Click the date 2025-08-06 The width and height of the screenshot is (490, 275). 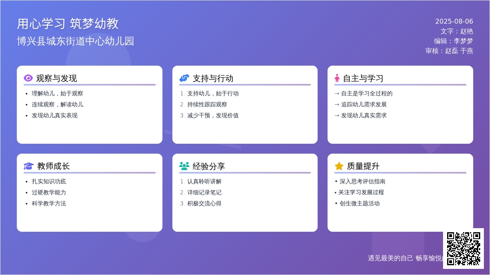coord(454,22)
